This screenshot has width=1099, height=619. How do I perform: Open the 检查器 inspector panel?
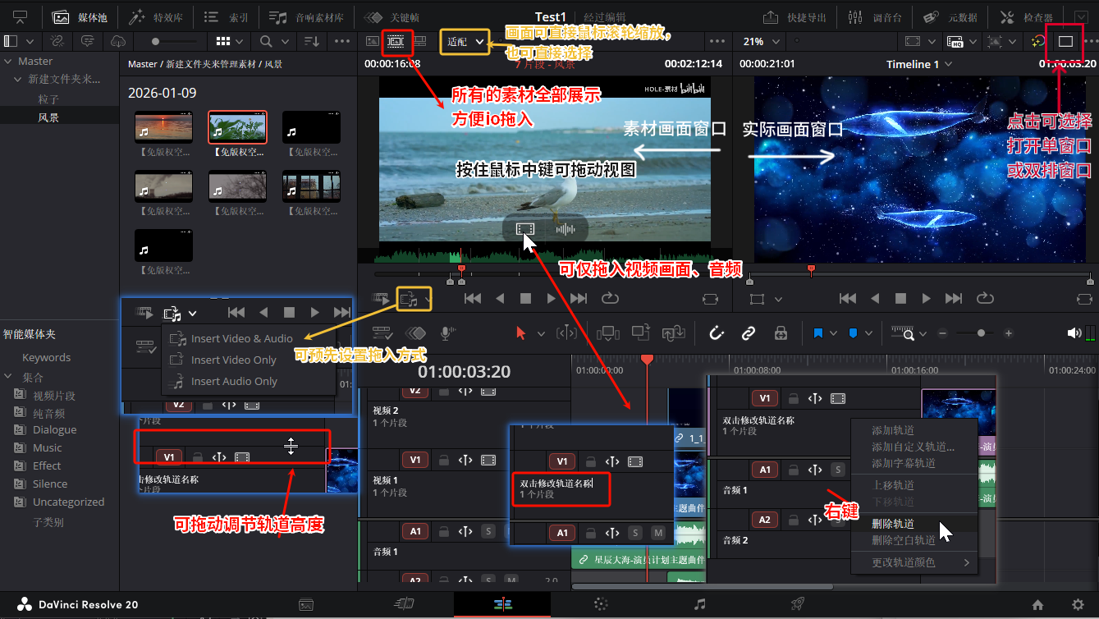(1027, 16)
